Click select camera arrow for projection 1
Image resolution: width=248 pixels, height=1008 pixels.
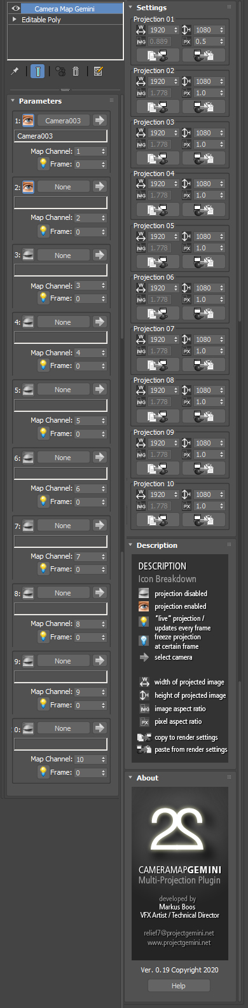click(100, 120)
